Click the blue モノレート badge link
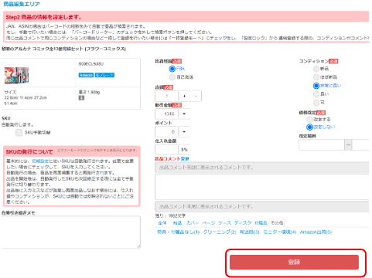 [104, 75]
